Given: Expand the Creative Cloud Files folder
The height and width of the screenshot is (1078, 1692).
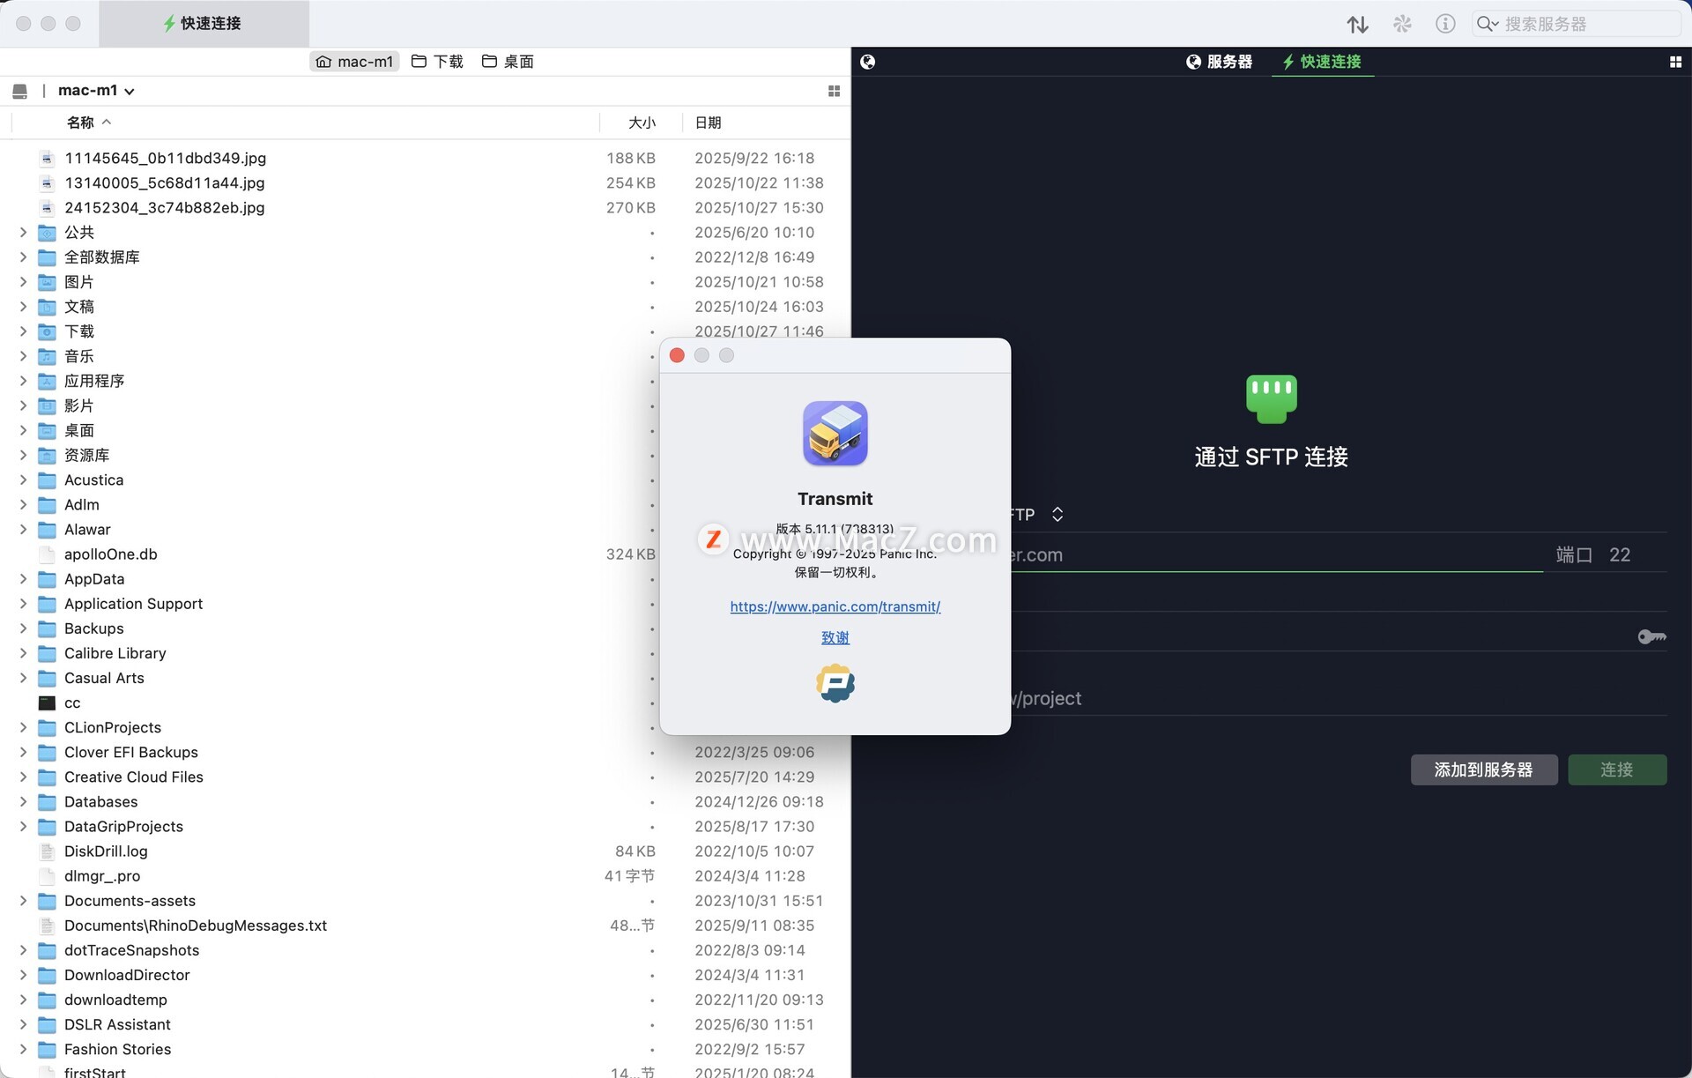Looking at the screenshot, I should point(24,777).
